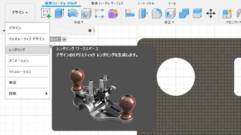Select the Revolve tool icon

73,13
